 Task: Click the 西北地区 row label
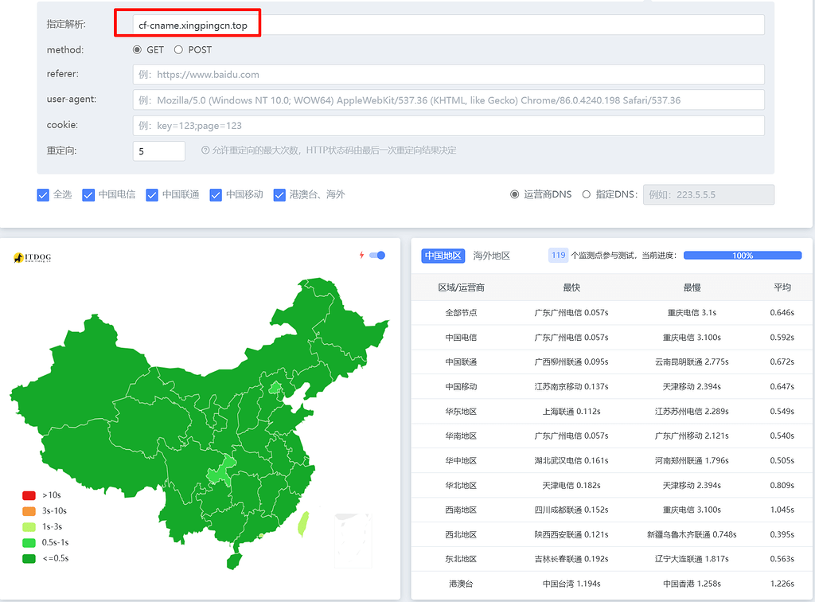461,534
